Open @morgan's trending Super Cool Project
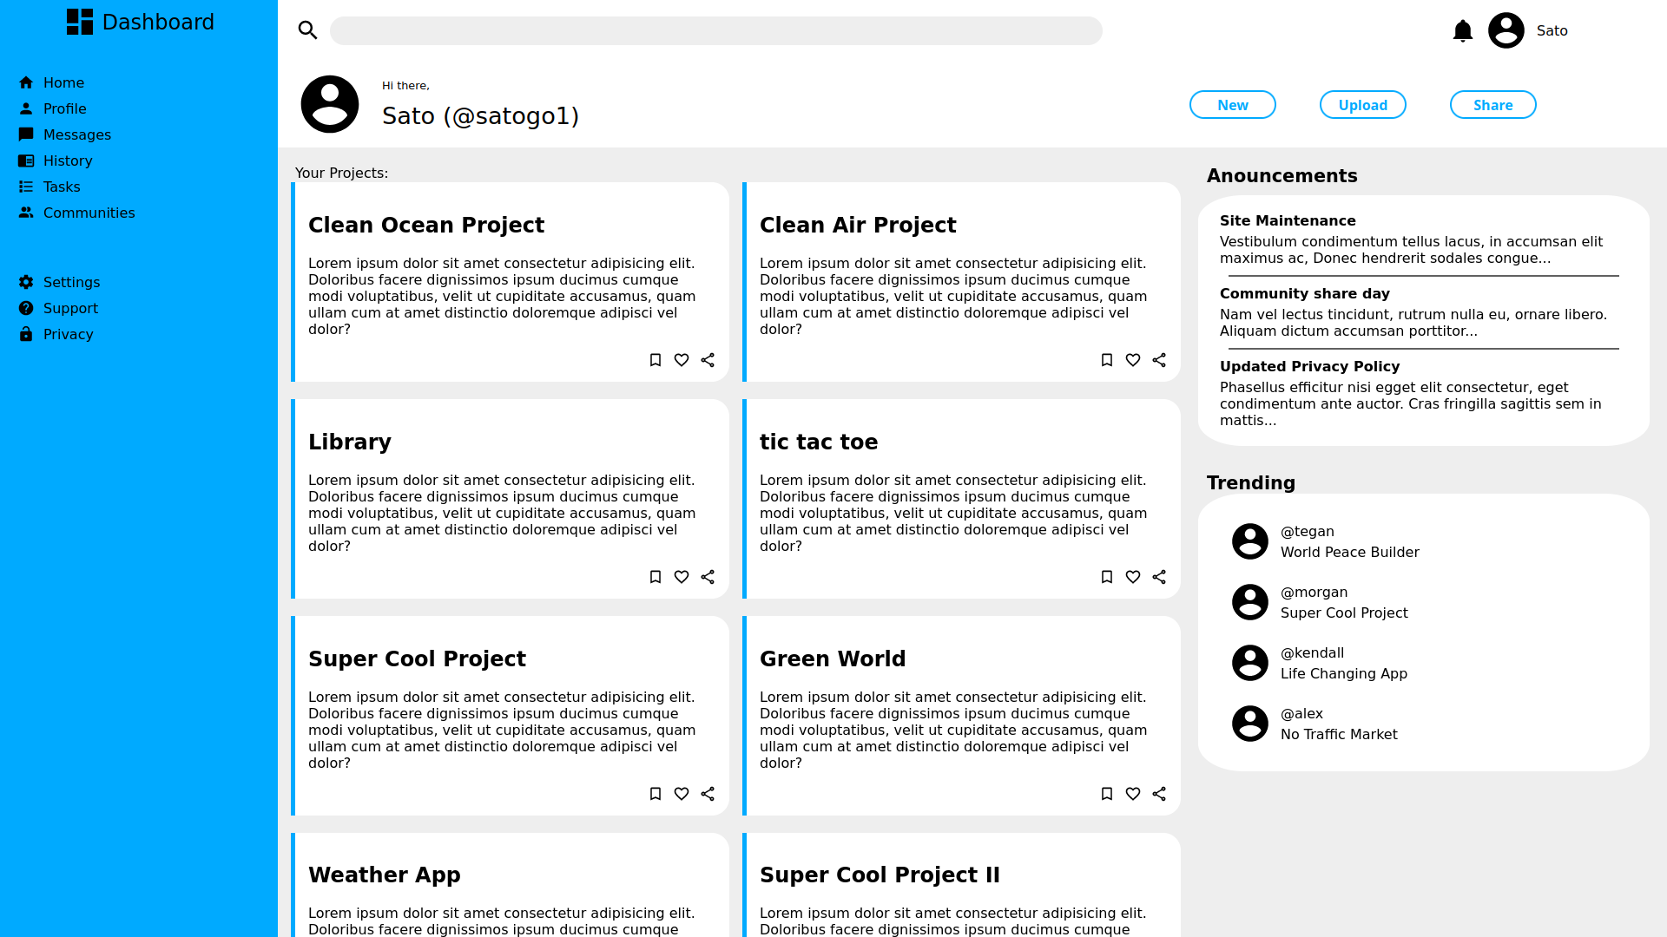1667x937 pixels. pos(1344,613)
